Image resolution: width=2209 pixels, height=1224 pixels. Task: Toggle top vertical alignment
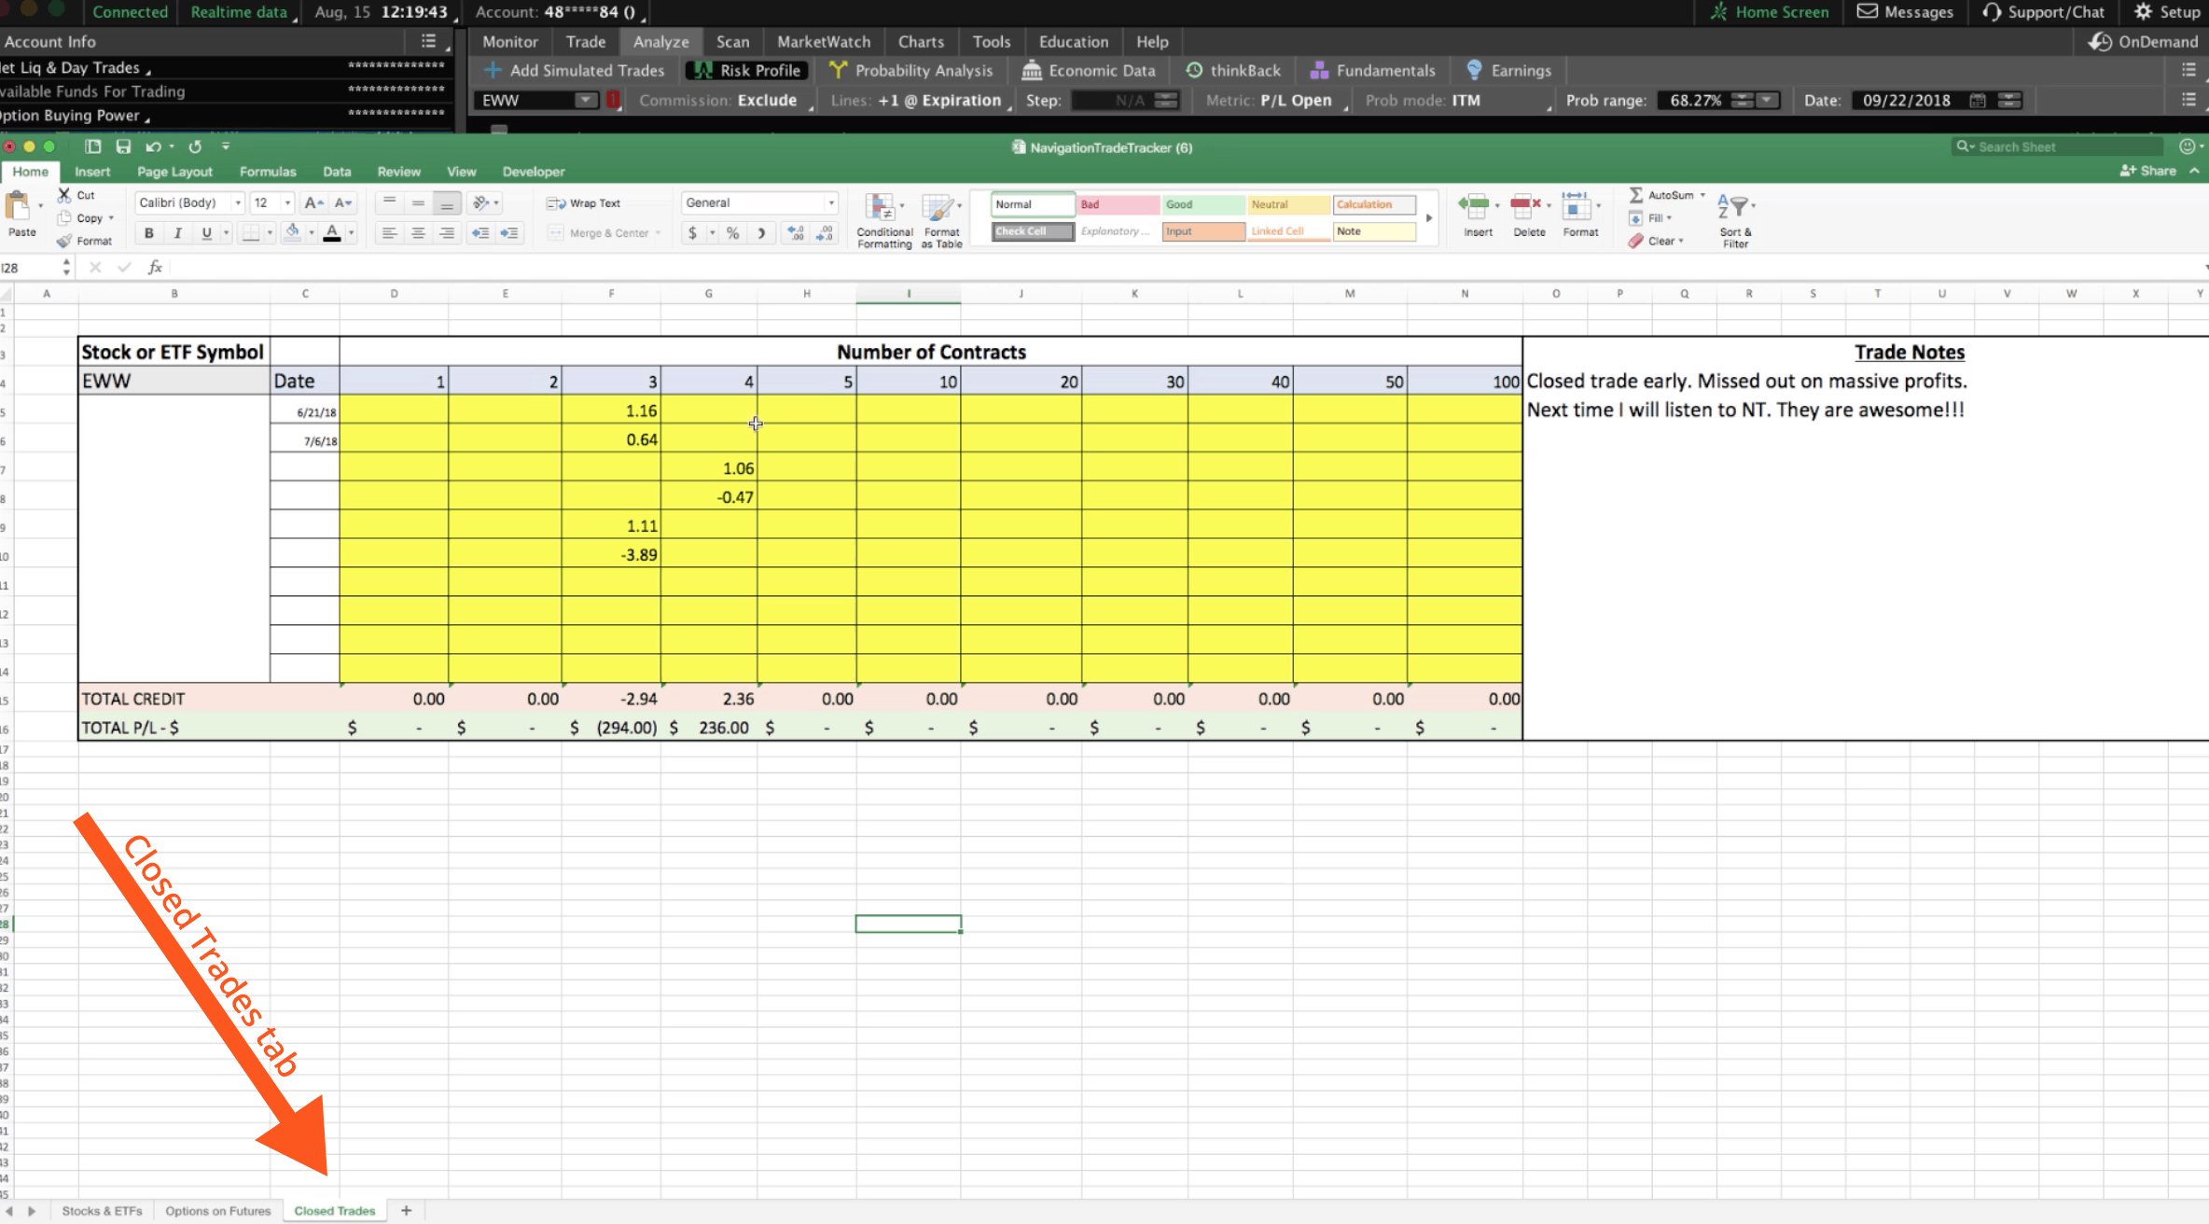(x=389, y=202)
